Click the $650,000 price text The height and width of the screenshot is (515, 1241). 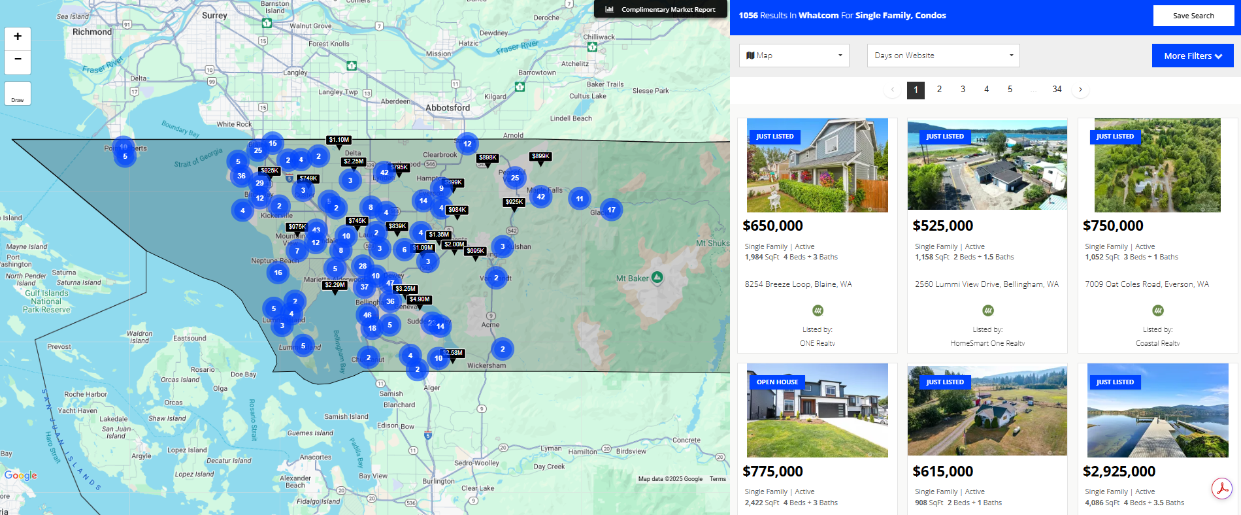coord(772,226)
